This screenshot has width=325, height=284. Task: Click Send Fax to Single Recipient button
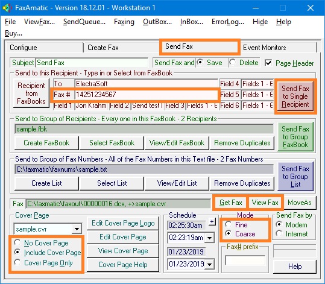pyautogui.click(x=295, y=96)
